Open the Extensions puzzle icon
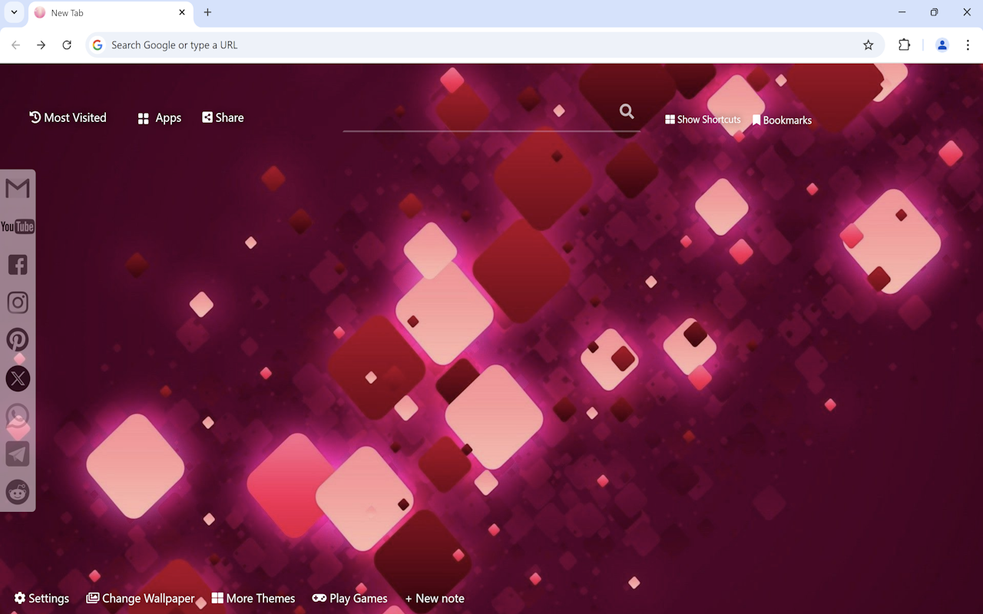 [904, 45]
